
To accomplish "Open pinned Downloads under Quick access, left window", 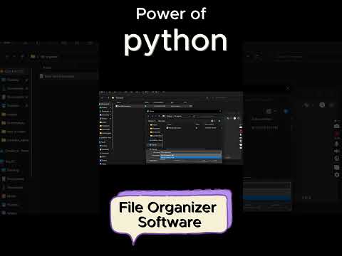I will click(14, 88).
